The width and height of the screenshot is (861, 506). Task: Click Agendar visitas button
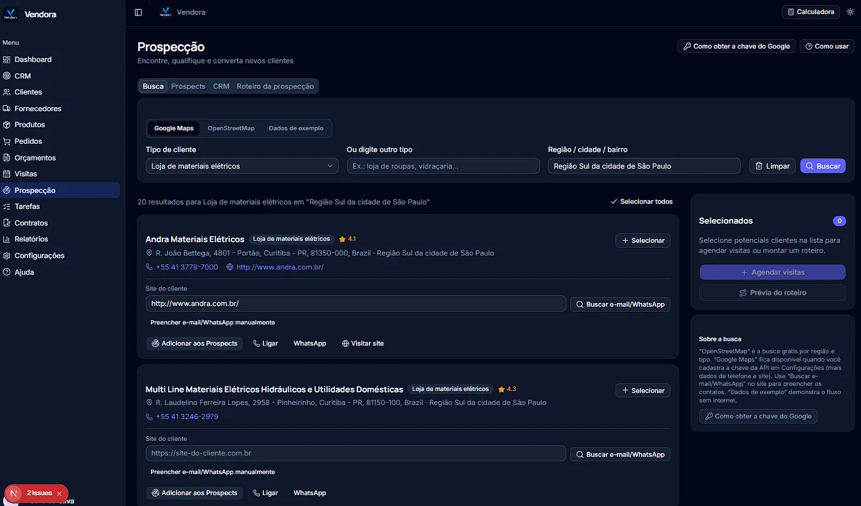click(x=772, y=272)
